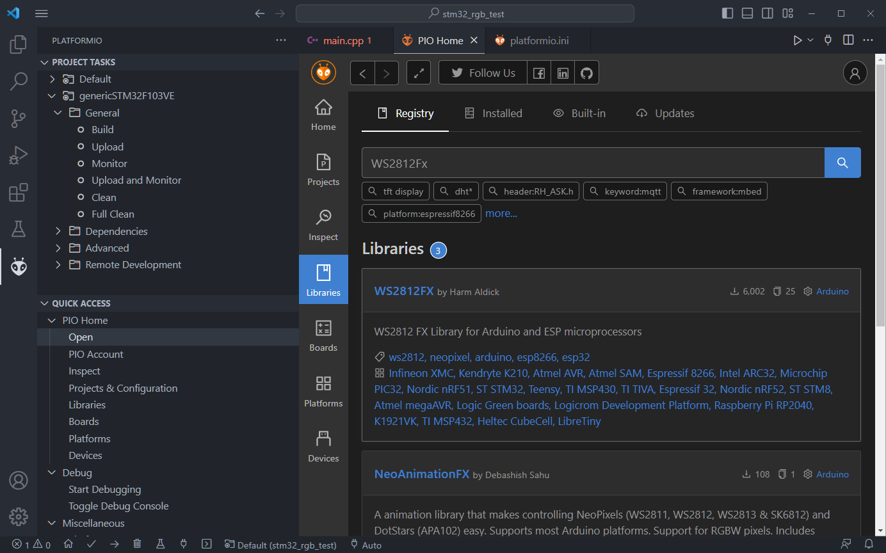Open the Search view in activity bar

click(19, 81)
